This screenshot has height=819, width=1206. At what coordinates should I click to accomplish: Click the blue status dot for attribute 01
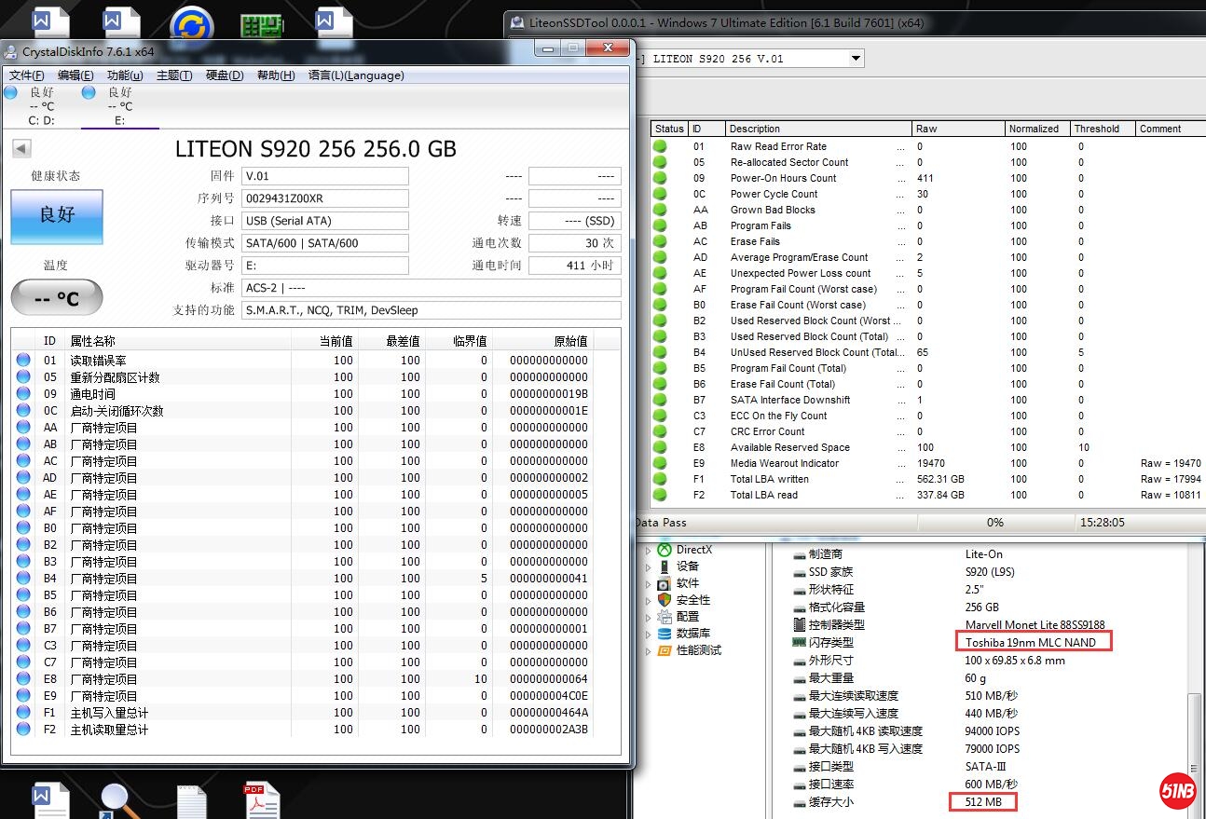23,361
